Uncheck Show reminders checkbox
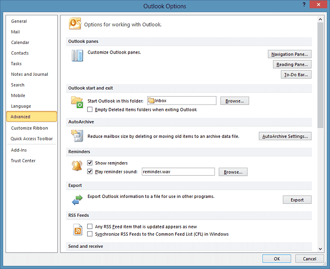The width and height of the screenshot is (330, 269). coord(90,163)
